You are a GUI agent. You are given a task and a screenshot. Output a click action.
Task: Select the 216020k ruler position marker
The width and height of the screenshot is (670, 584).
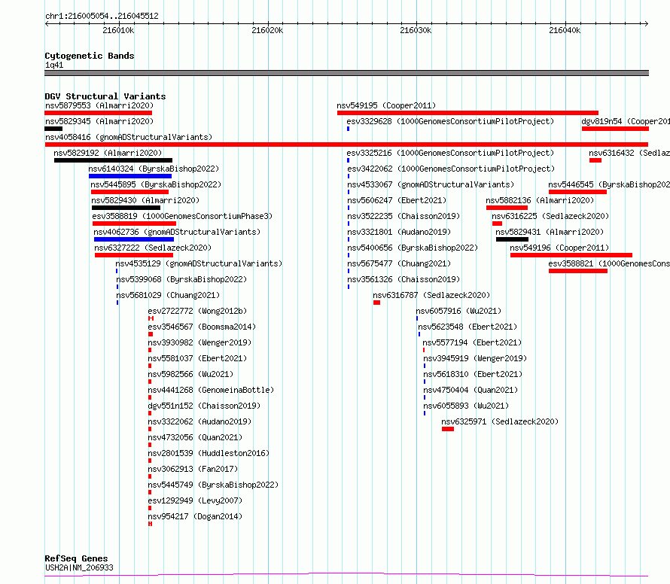click(267, 30)
